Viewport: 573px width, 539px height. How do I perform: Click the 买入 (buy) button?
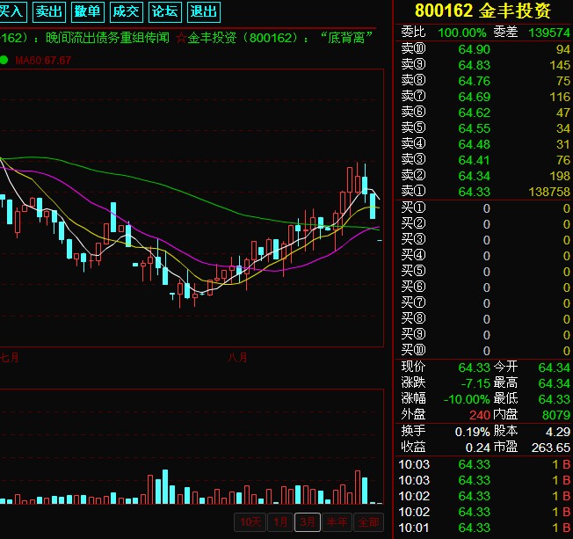pos(13,11)
